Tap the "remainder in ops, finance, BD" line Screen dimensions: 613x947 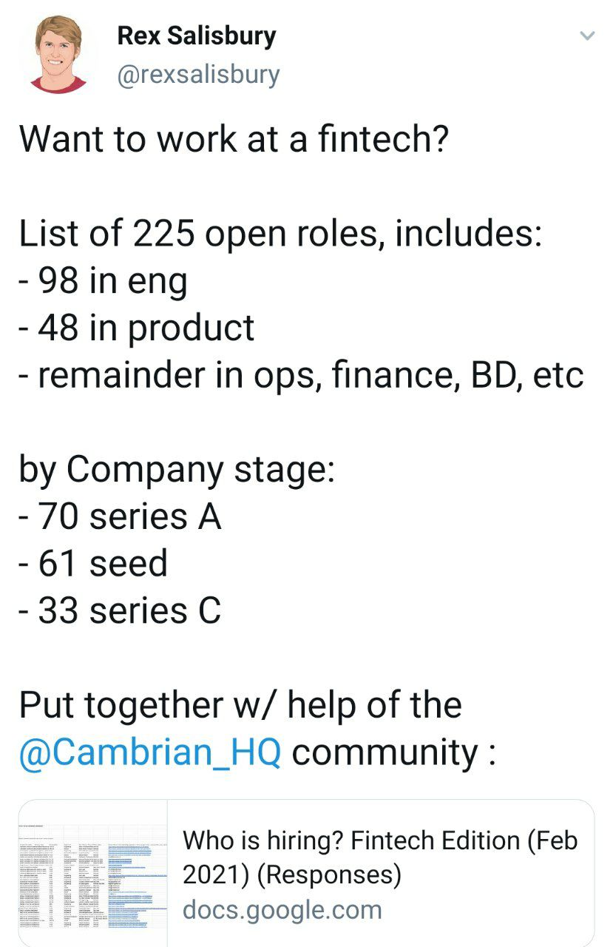(301, 375)
